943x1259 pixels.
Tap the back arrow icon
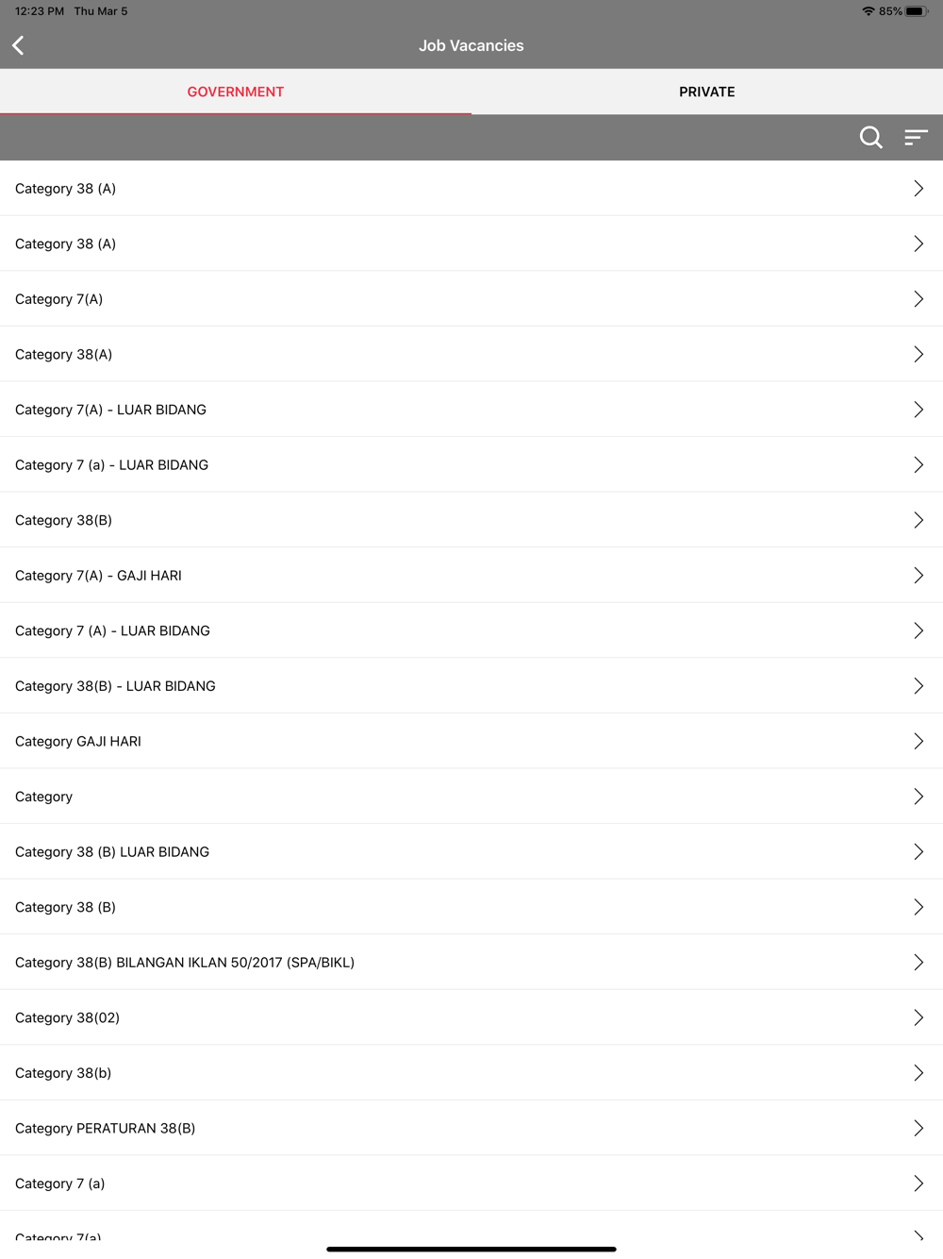tap(18, 45)
